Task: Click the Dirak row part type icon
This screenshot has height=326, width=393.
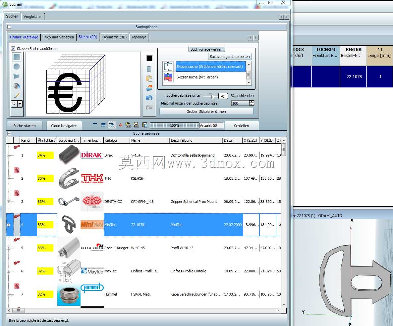Action: 17,147
